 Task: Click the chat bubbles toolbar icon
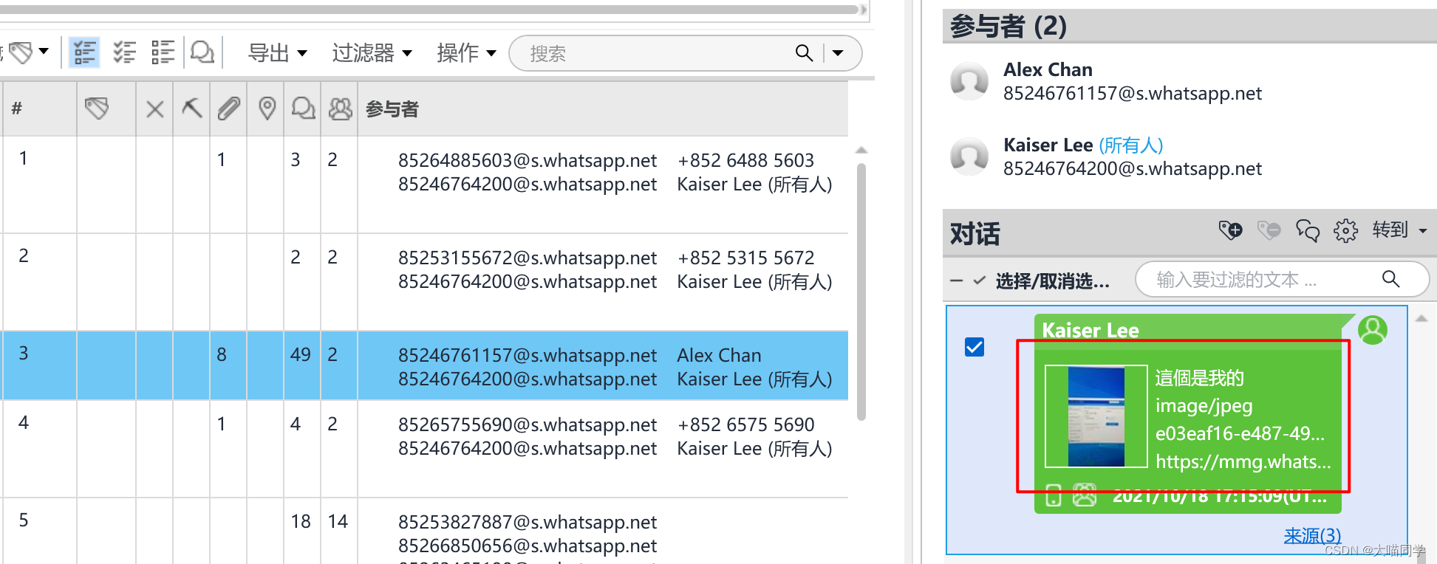tap(202, 52)
